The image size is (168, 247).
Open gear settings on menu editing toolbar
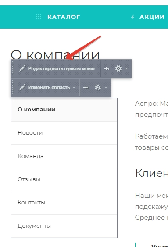[118, 69]
